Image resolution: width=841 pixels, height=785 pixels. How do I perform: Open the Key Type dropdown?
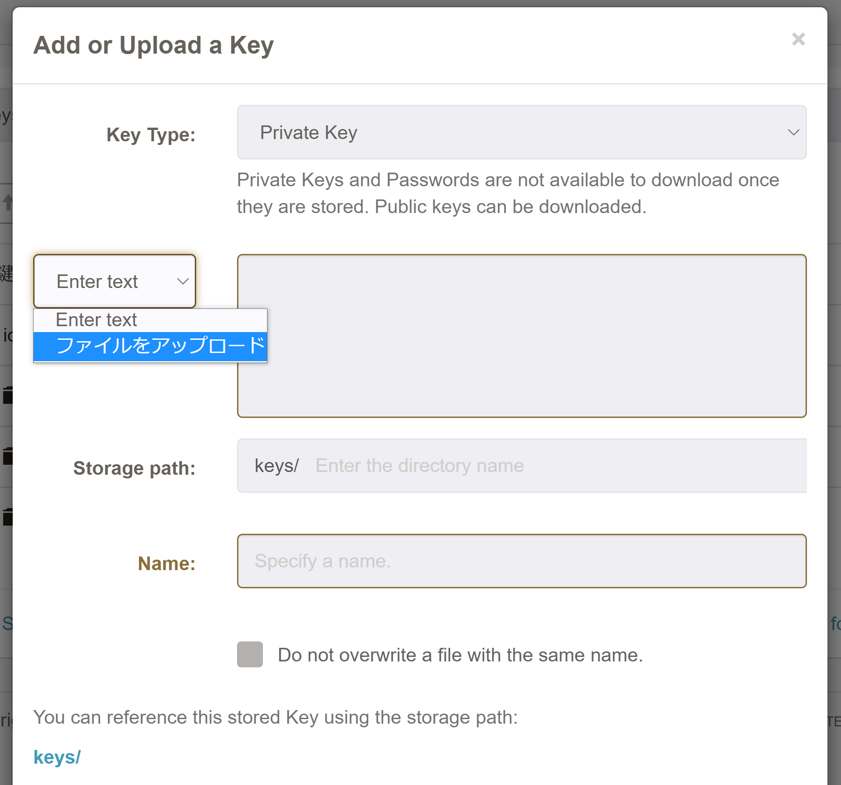click(521, 132)
